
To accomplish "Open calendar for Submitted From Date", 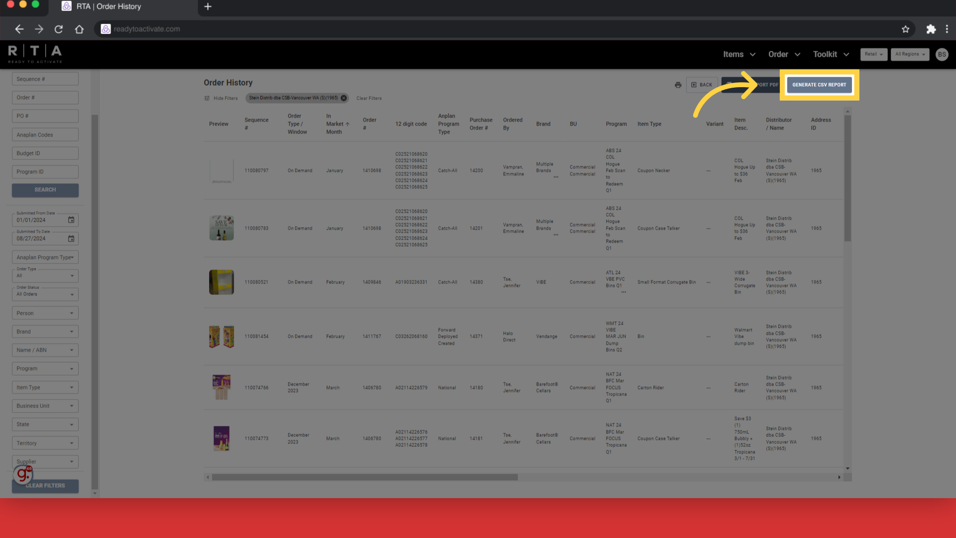I will [71, 220].
